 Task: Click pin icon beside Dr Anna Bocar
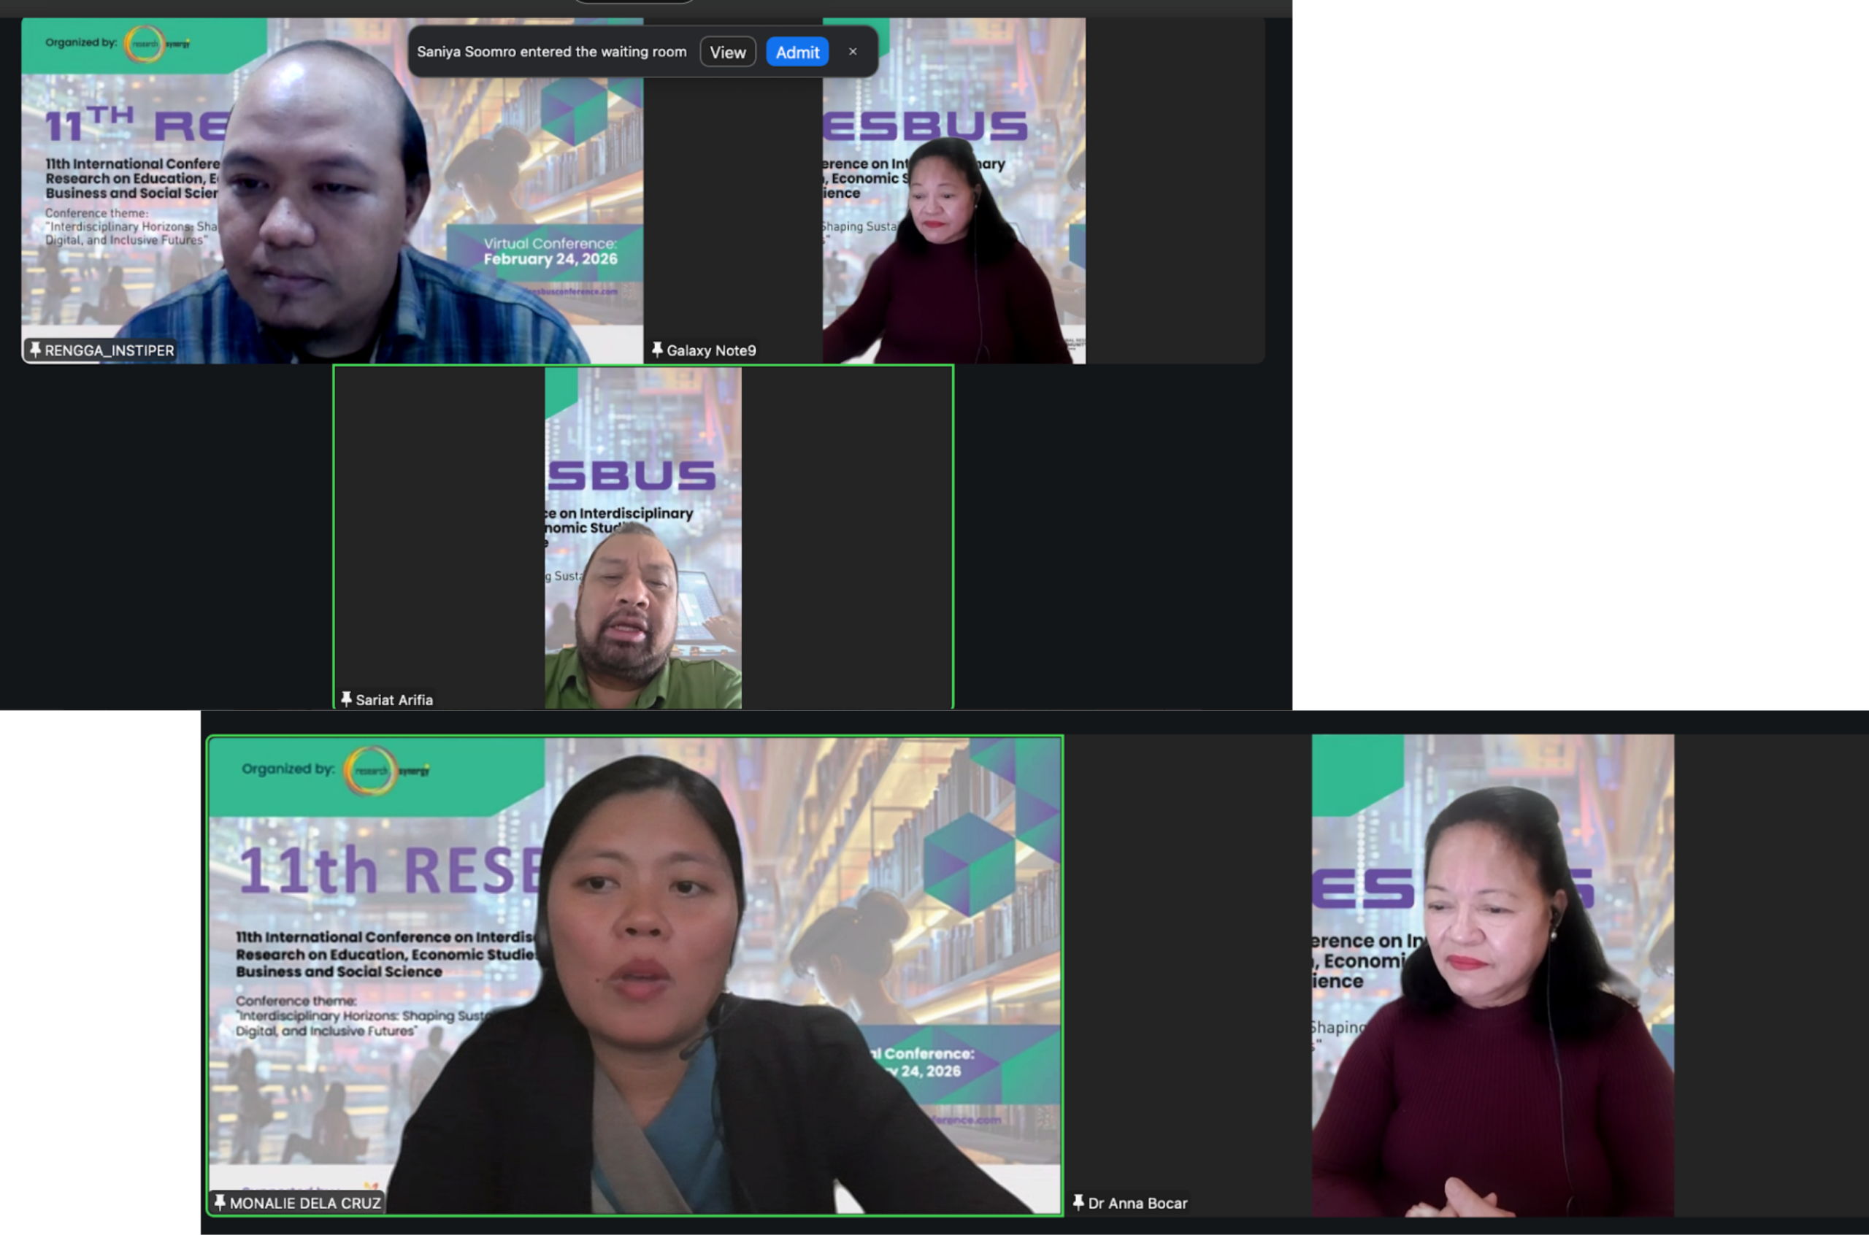pyautogui.click(x=1078, y=1202)
